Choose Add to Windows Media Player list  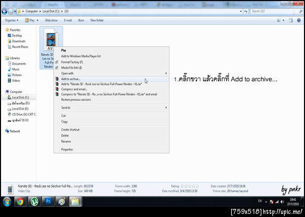click(x=111, y=56)
